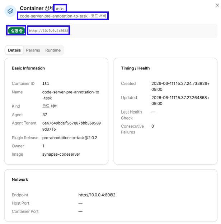Click the Created label
This screenshot has height=224, width=221.
(x=128, y=83)
